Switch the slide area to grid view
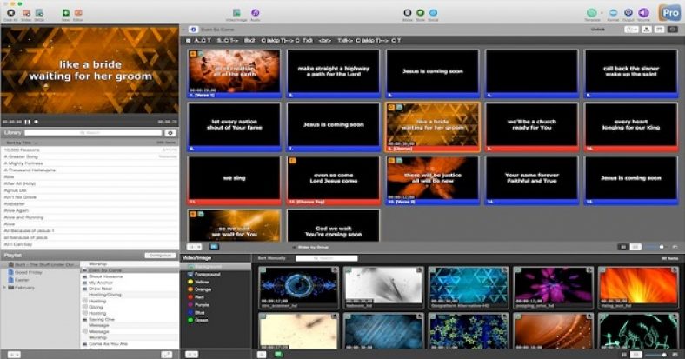Screen dimensions: 685x359 pyautogui.click(x=623, y=247)
